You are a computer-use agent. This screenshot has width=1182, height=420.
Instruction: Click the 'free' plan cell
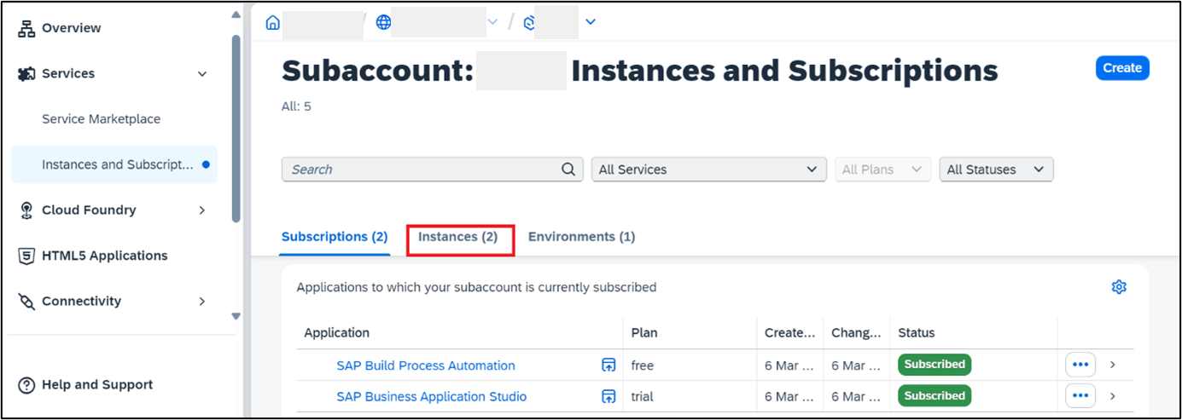(x=643, y=365)
